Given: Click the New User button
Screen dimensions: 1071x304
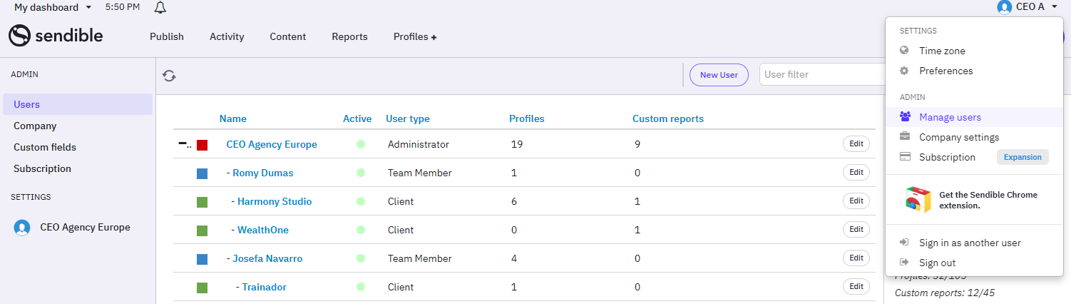Looking at the screenshot, I should [x=719, y=75].
